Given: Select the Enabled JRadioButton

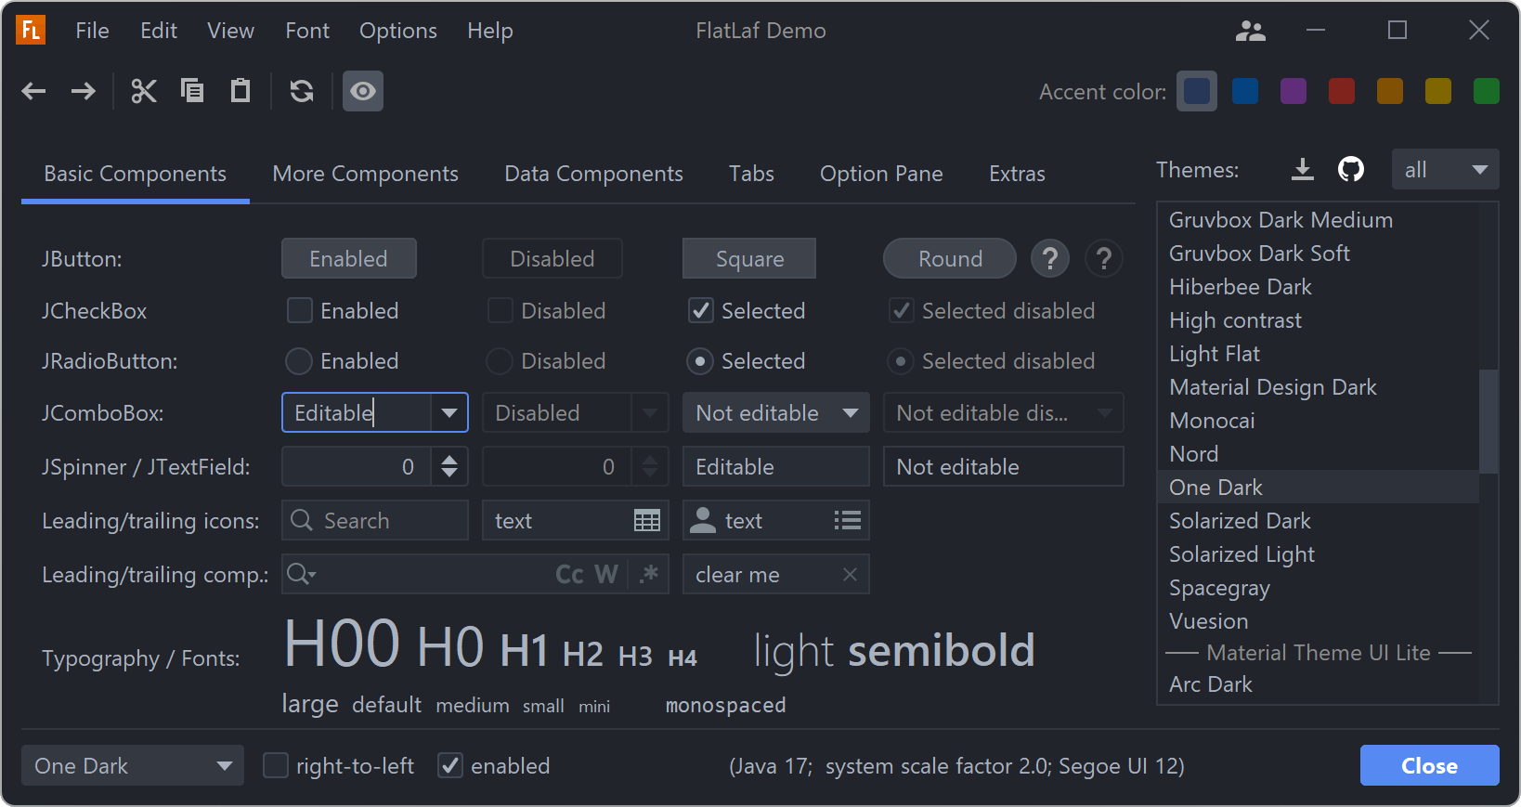Looking at the screenshot, I should [x=299, y=360].
